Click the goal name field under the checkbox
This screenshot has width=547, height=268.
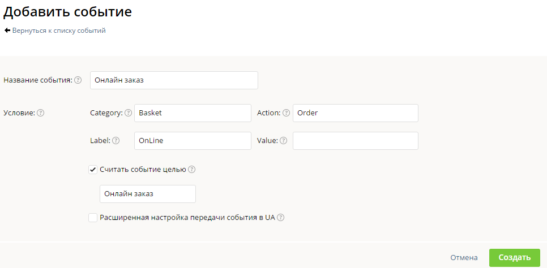[147, 194]
